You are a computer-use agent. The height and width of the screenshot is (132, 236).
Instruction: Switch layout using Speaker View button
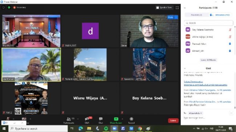coord(164,7)
